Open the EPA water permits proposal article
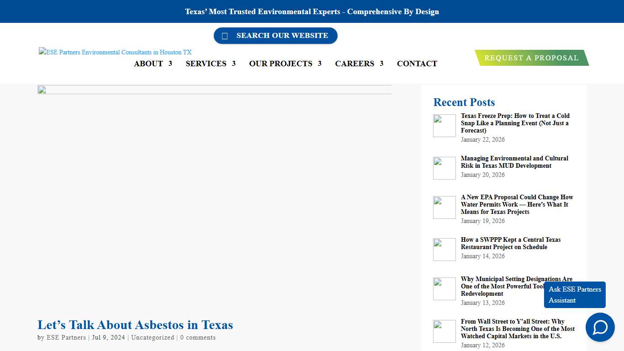Image resolution: width=624 pixels, height=351 pixels. coord(517,204)
